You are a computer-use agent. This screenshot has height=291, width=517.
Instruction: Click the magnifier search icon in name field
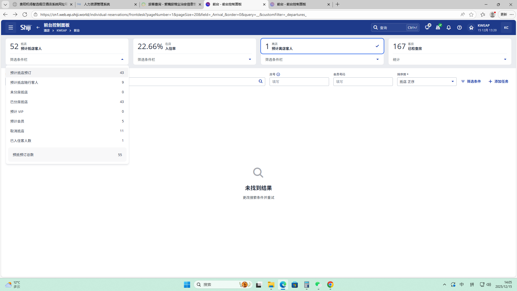pyautogui.click(x=260, y=81)
